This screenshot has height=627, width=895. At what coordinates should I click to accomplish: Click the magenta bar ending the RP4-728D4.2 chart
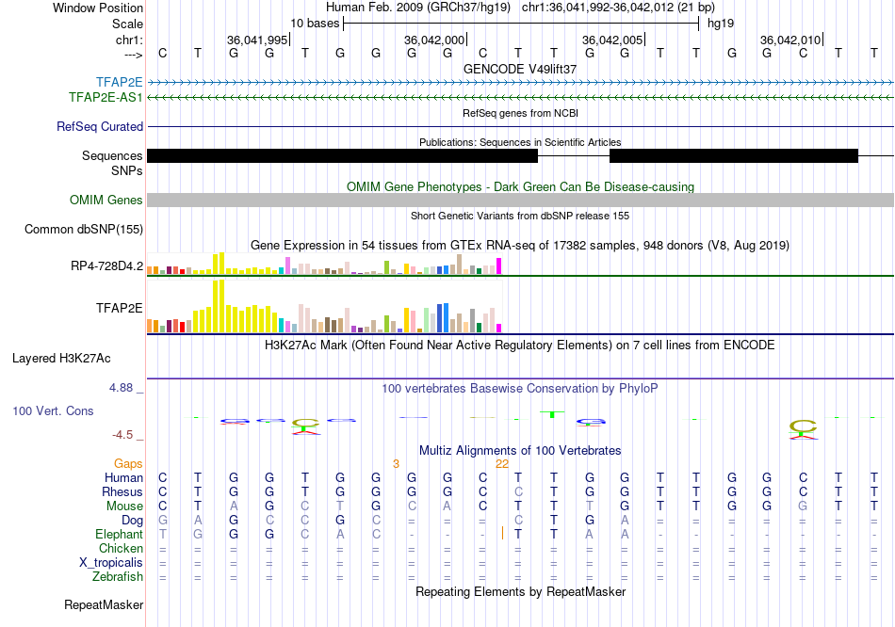click(499, 266)
